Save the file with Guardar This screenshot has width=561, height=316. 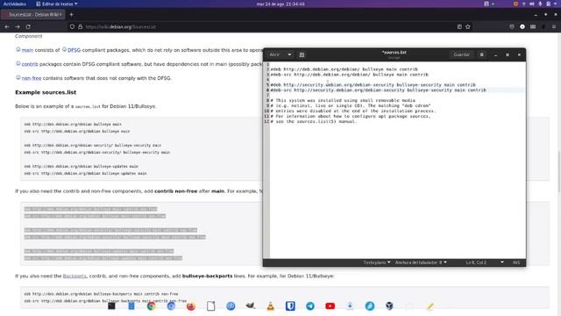pyautogui.click(x=462, y=54)
